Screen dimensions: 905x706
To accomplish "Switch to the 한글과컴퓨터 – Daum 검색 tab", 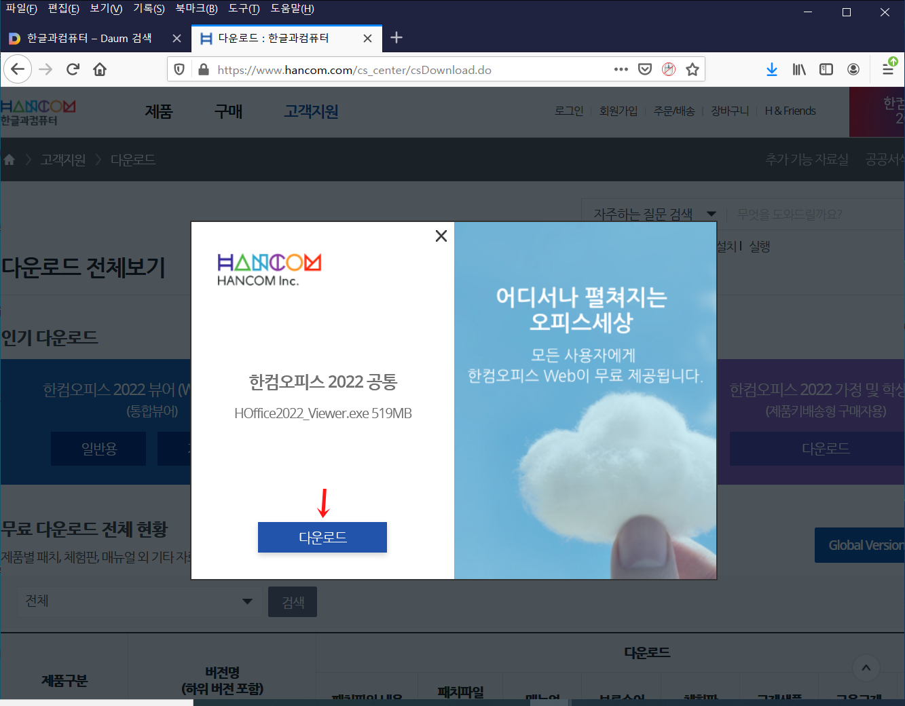I will tap(88, 39).
